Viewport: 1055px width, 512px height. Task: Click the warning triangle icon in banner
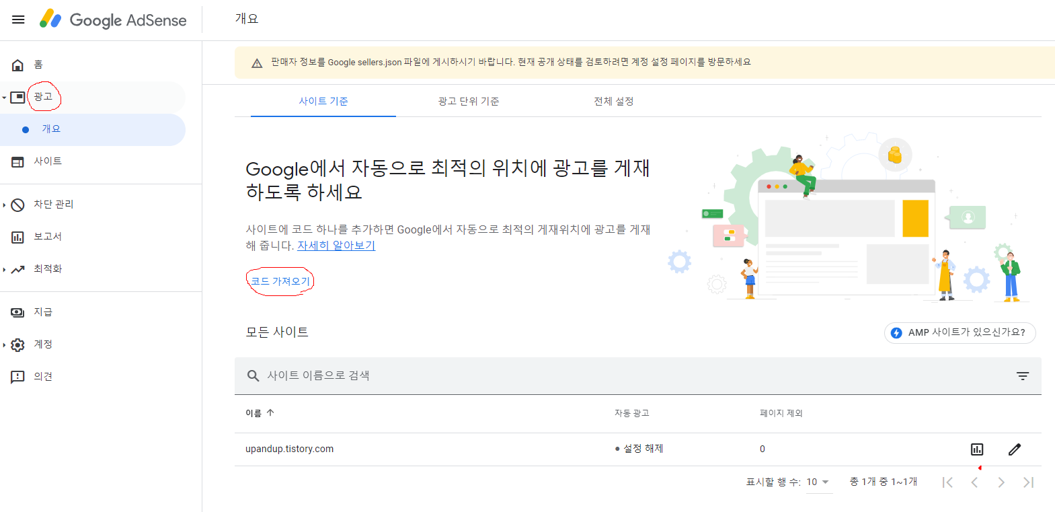coord(257,63)
